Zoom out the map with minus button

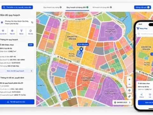(x=129, y=84)
